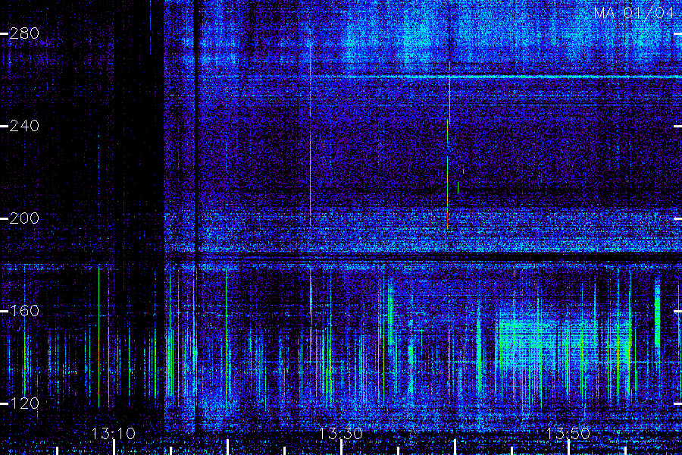Click the 120 frequency axis label

click(24, 403)
